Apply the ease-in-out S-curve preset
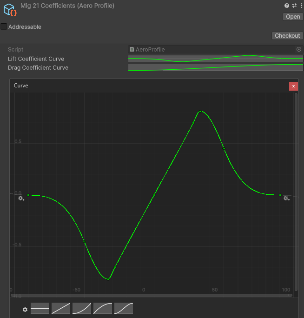The width and height of the screenshot is (304, 318). [124, 309]
